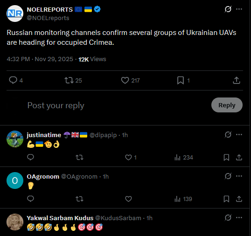Click the gray Reply button
251x236 pixels.
click(227, 105)
